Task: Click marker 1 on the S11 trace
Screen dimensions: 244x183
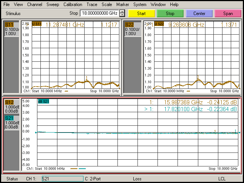Action: click(x=86, y=79)
